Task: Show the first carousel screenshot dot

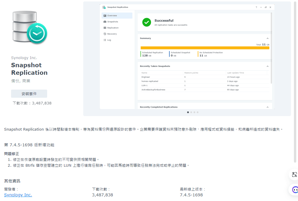Action: click(x=188, y=112)
